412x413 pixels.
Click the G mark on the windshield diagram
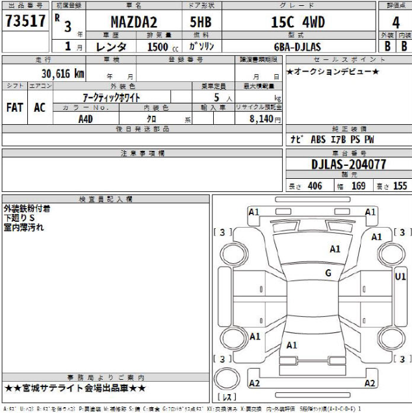point(328,272)
